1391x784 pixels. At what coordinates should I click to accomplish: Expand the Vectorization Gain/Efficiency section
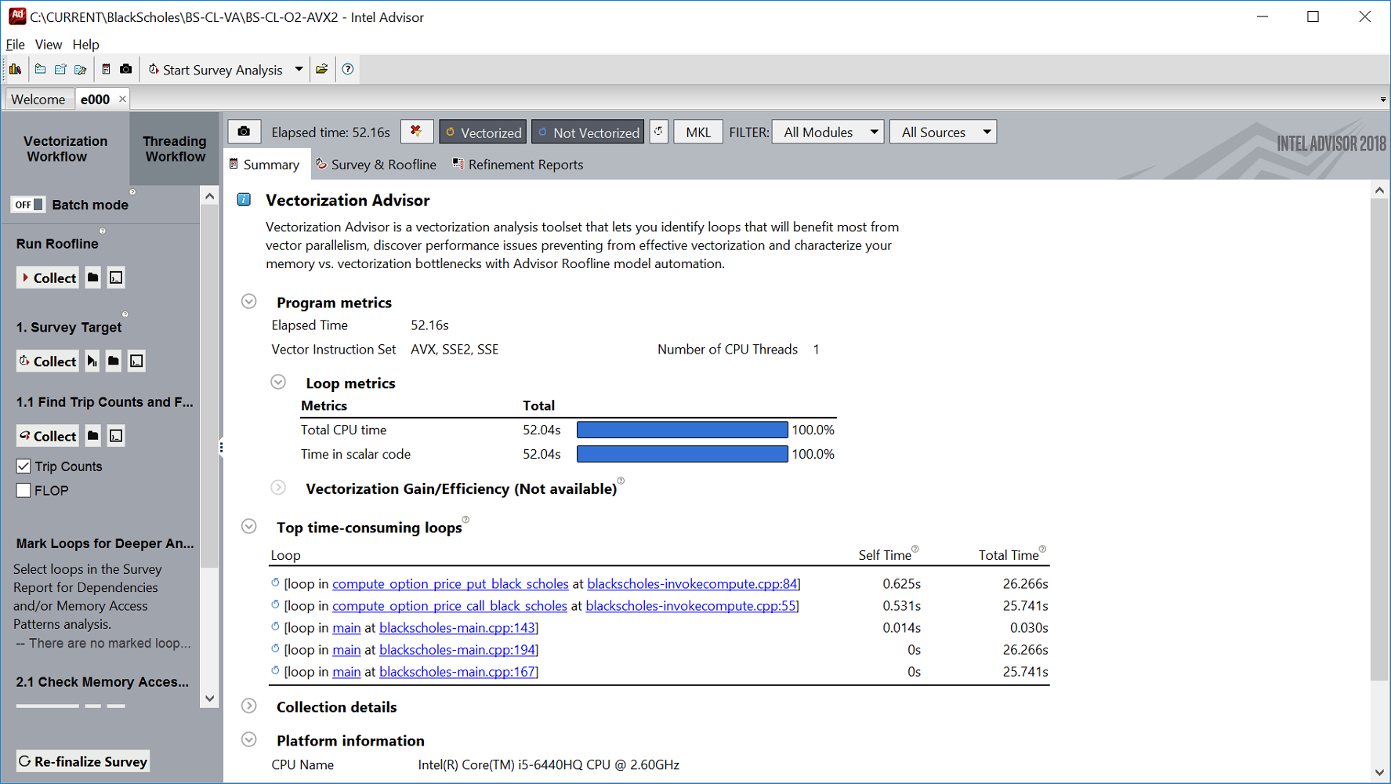(278, 488)
